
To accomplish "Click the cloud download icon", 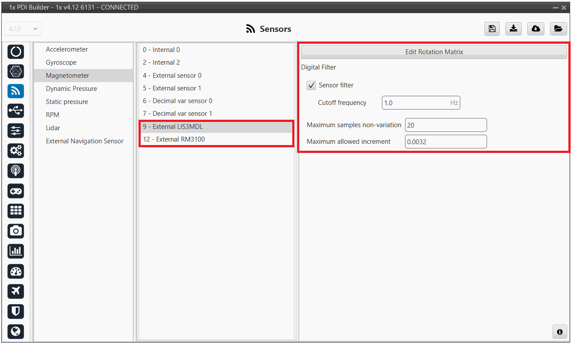I will 536,29.
